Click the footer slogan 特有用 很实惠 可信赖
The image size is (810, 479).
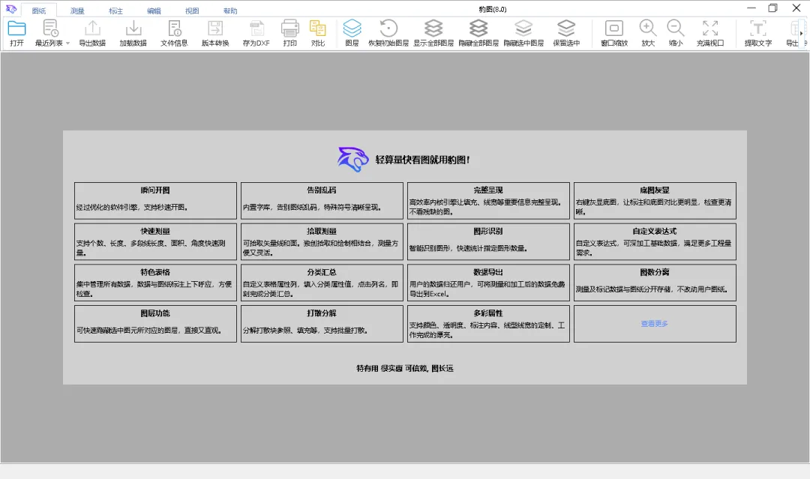tap(392, 369)
